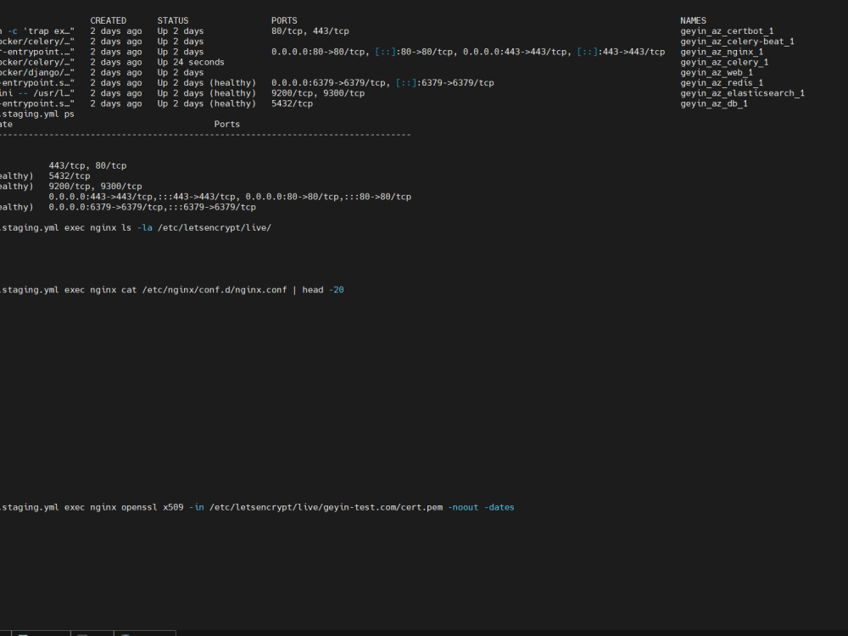Screen dimensions: 848x636
Task: Click the word 'openssl' in the last command
Action: 139,507
